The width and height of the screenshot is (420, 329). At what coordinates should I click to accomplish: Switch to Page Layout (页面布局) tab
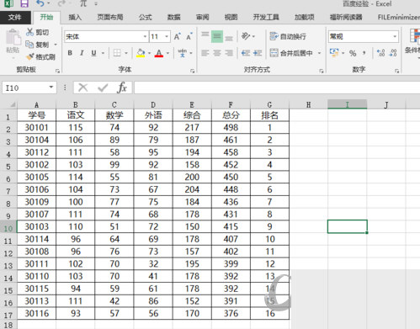(110, 17)
